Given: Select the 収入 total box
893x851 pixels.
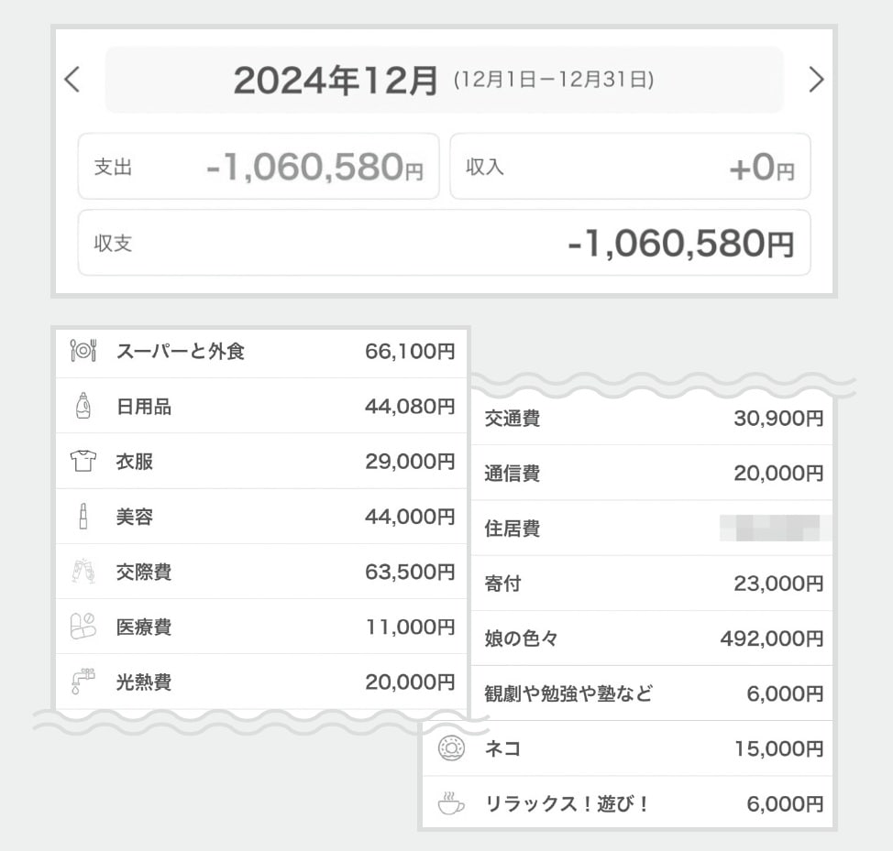Looking at the screenshot, I should (x=630, y=167).
